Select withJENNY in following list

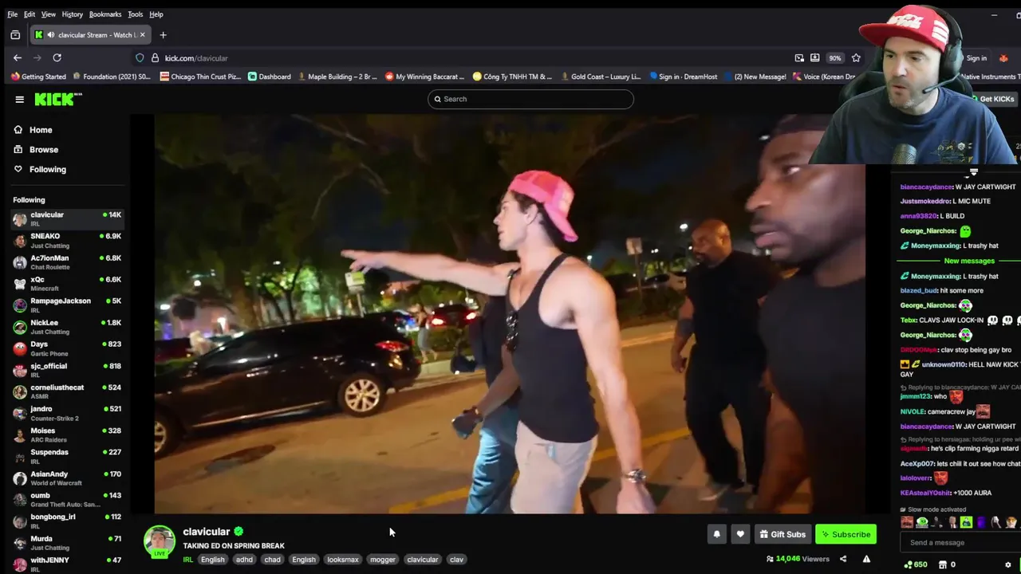pyautogui.click(x=67, y=563)
